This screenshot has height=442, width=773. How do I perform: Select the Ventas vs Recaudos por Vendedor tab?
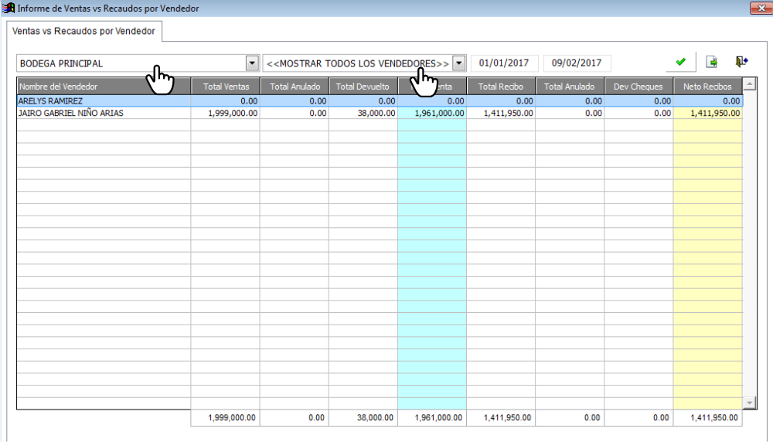83,31
